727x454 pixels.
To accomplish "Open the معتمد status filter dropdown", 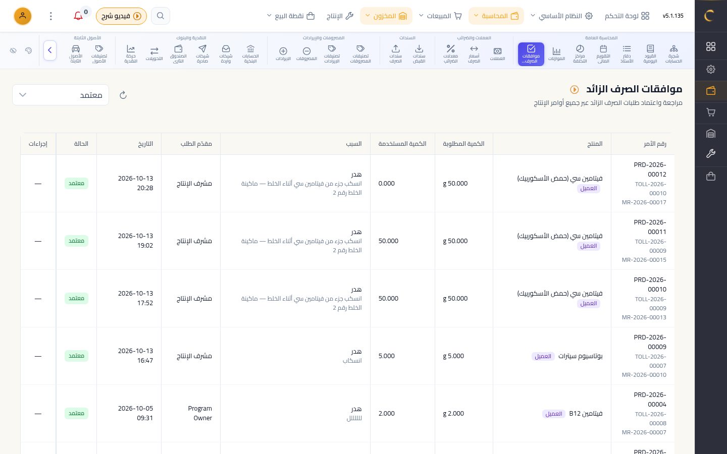I will point(61,95).
